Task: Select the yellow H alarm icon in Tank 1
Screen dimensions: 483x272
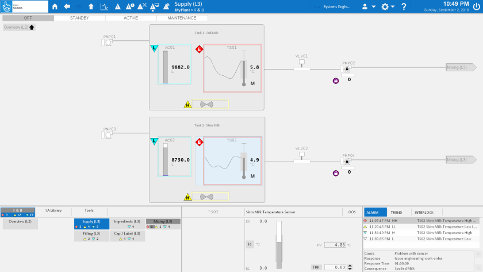Action: click(187, 105)
